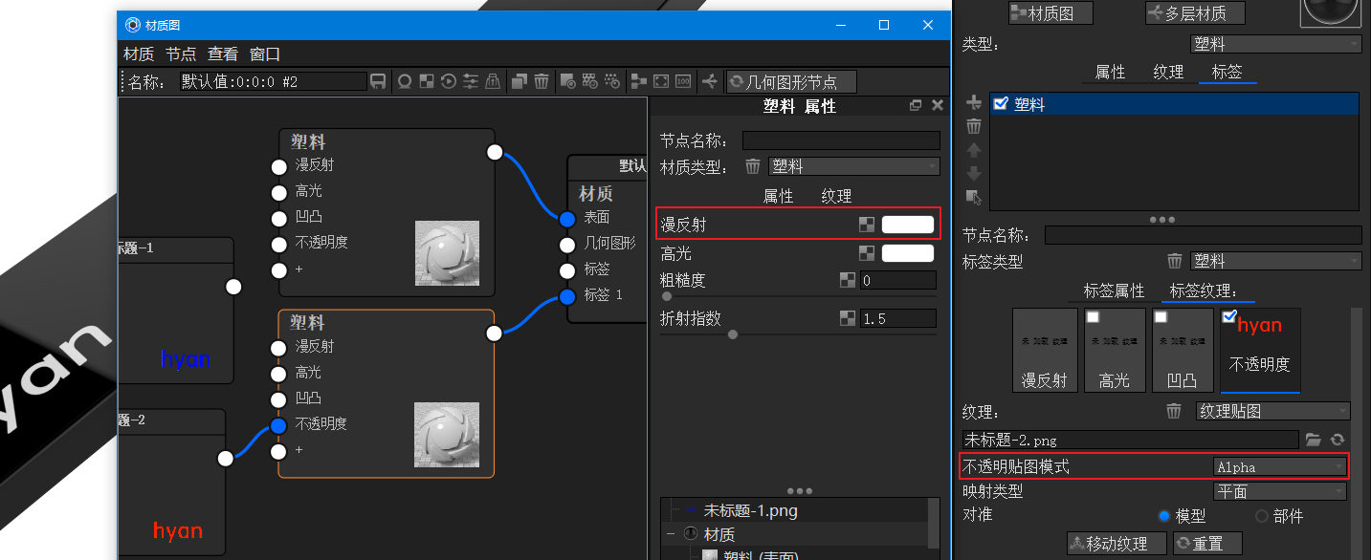Click the trash icon beside 纹理贴图 dropdown
Viewport: 1371px width, 560px height.
pos(1174,410)
